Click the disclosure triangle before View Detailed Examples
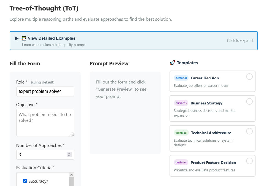Image resolution: width=266 pixels, height=186 pixels. pyautogui.click(x=17, y=38)
